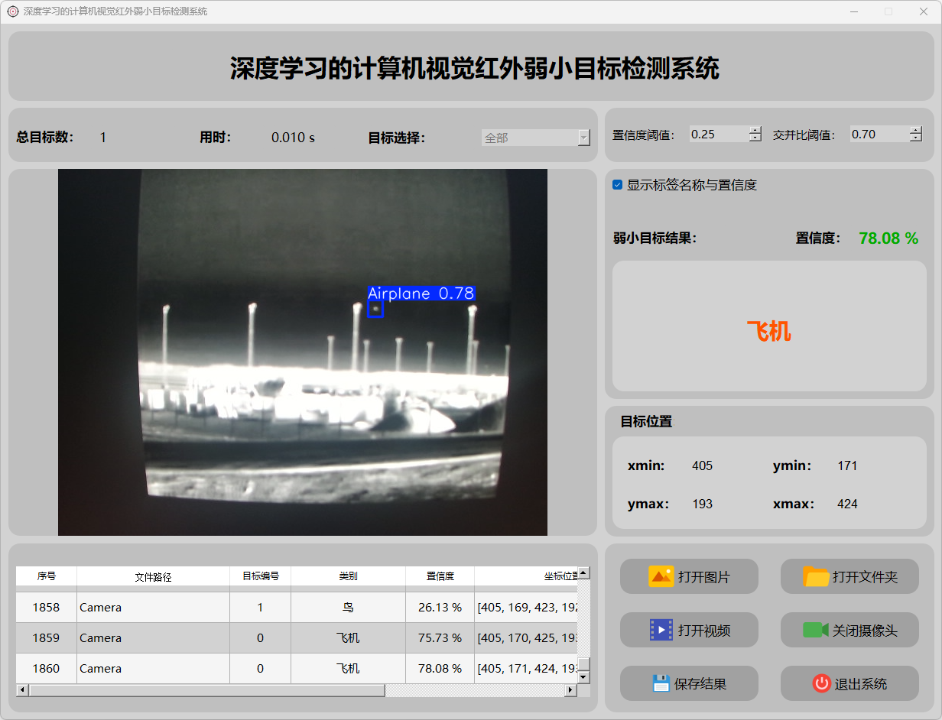Toggle the show label name and confidence checkbox

618,185
